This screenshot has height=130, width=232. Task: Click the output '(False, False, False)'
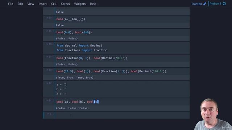[72, 108]
